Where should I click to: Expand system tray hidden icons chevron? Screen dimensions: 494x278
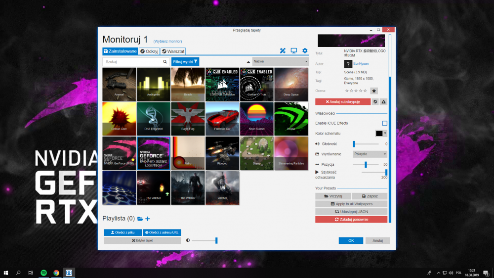[438, 273]
